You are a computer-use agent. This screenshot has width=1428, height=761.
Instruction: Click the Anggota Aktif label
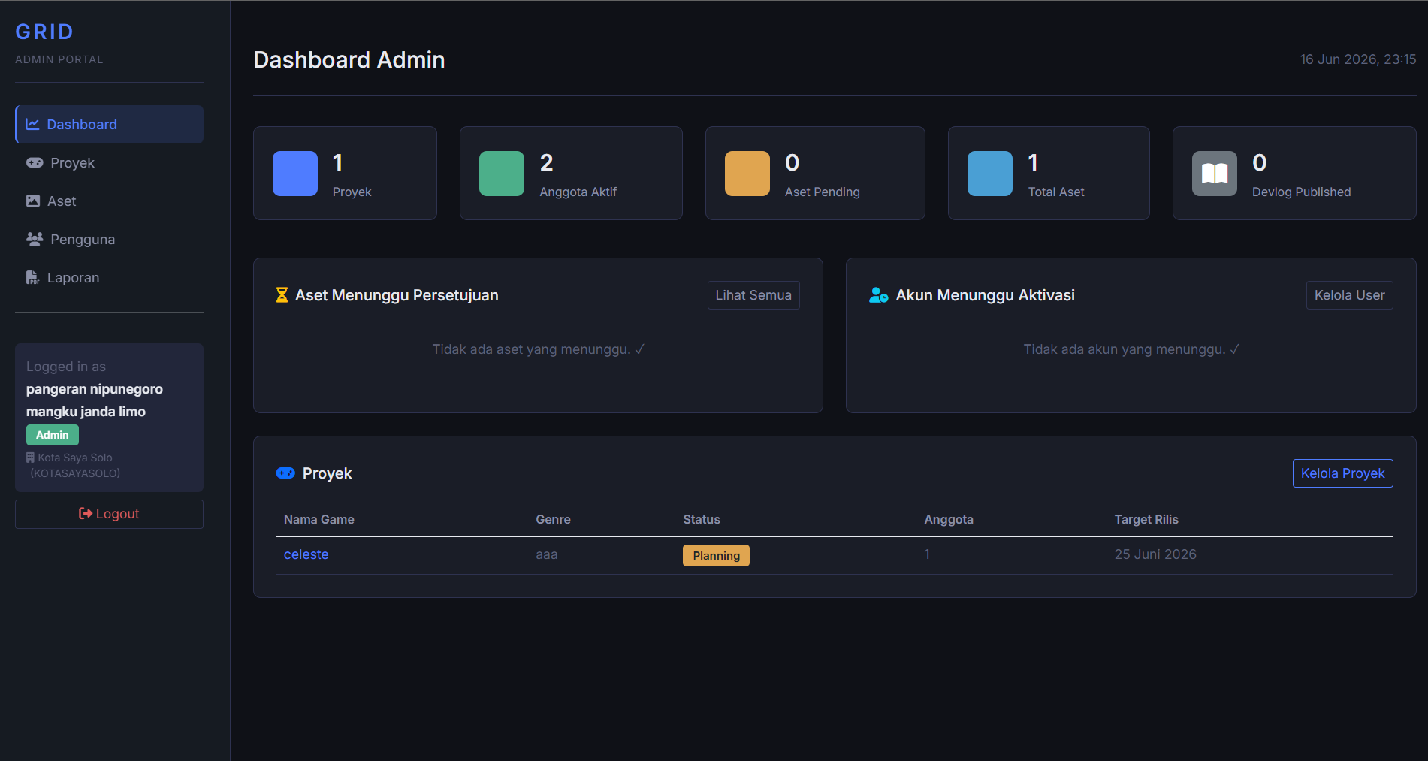tap(578, 192)
